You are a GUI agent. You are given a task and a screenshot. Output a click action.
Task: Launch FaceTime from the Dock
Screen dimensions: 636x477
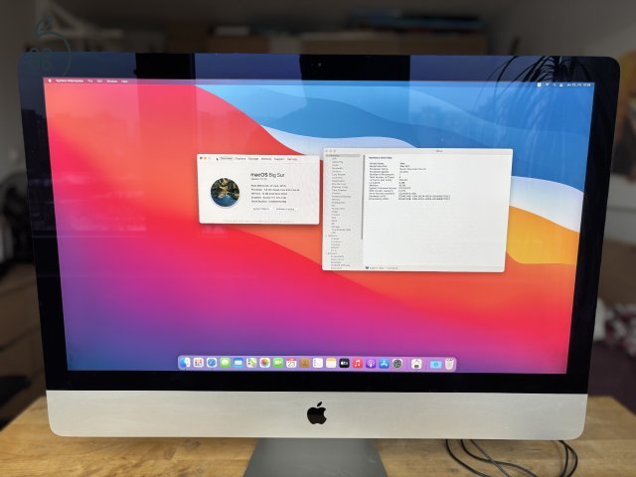pyautogui.click(x=278, y=363)
